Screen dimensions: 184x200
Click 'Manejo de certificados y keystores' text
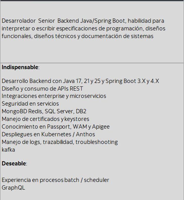(x=46, y=119)
